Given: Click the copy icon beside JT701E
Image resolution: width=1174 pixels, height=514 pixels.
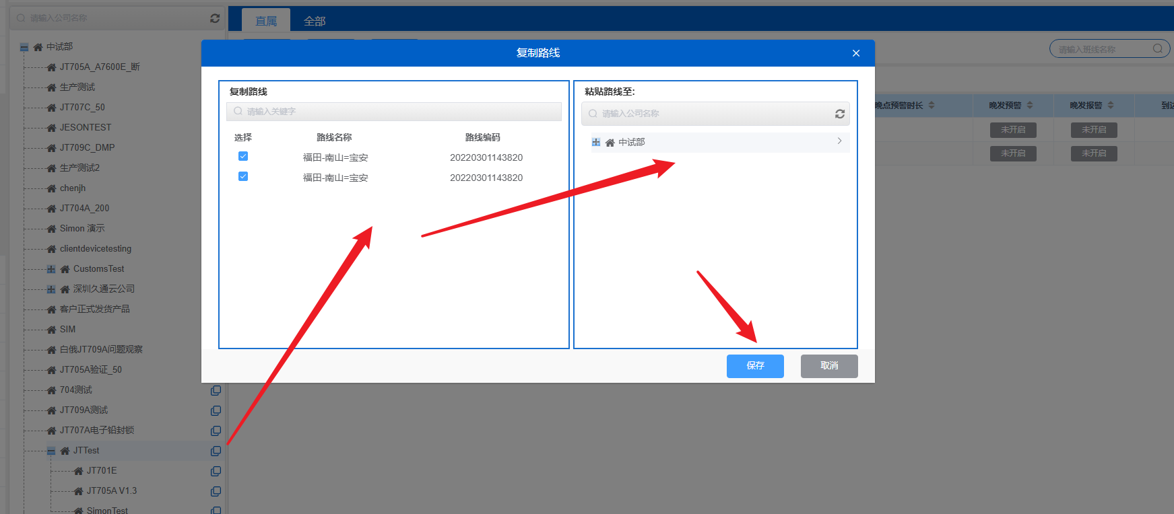Looking at the screenshot, I should pos(216,471).
